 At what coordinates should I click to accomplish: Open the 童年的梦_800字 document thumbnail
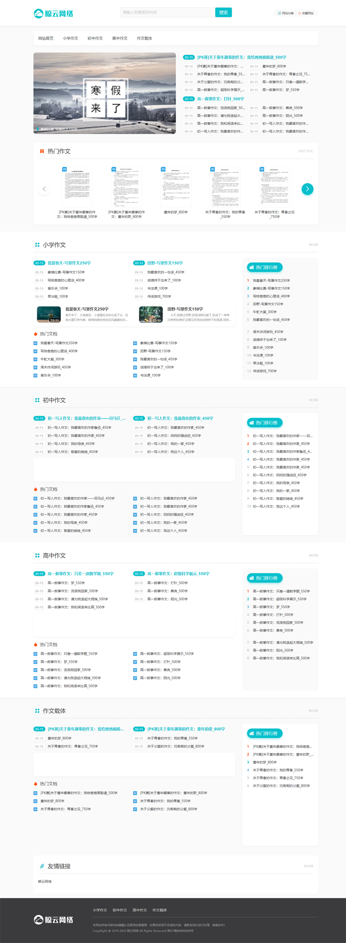click(176, 187)
